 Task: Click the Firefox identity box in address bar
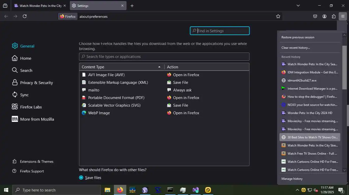tap(68, 17)
